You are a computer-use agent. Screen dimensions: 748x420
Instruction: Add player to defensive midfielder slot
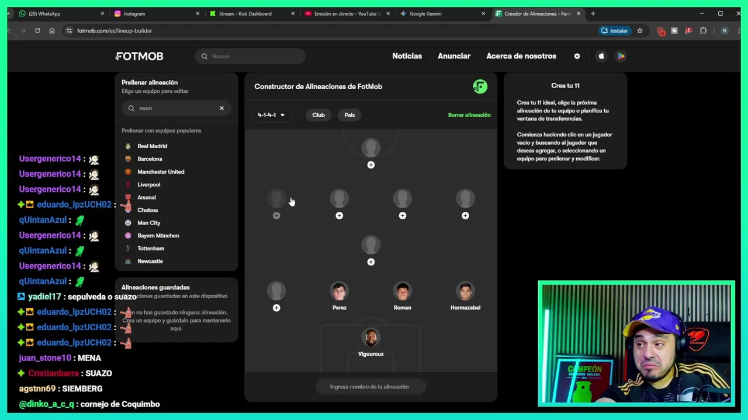coord(370,262)
